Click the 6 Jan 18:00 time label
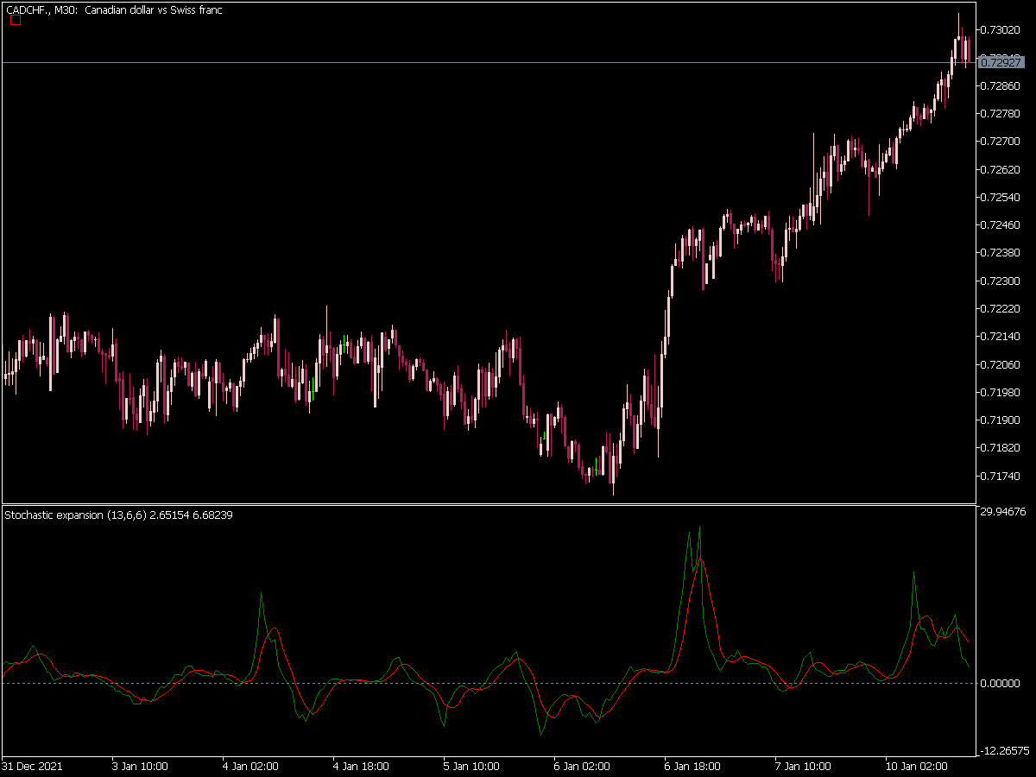1036x777 pixels. (x=692, y=766)
